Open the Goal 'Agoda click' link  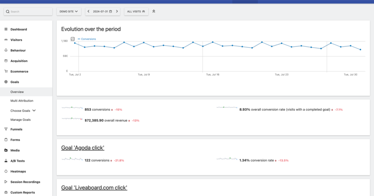83,148
